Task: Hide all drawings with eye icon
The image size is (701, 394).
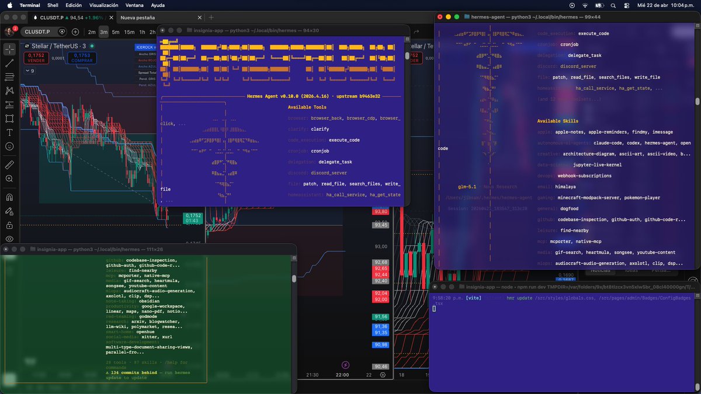Action: [x=9, y=239]
